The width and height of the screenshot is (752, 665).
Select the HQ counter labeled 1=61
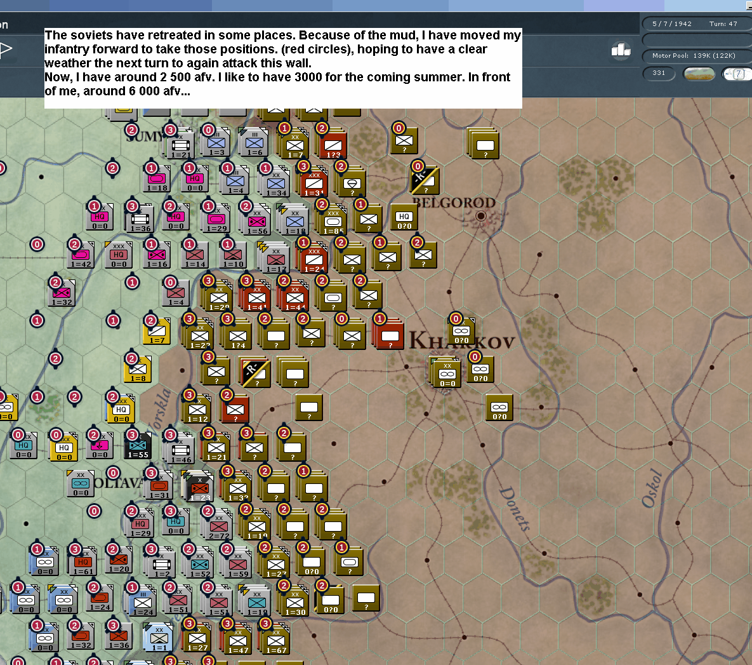(83, 561)
